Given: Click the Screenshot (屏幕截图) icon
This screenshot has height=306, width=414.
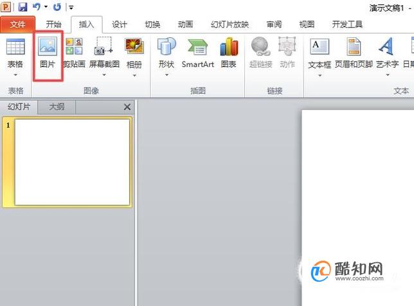Looking at the screenshot, I should coord(104,47).
